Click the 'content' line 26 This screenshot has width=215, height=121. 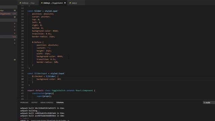click(43, 48)
